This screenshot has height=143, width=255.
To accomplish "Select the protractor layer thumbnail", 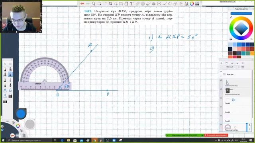I will [228, 126].
